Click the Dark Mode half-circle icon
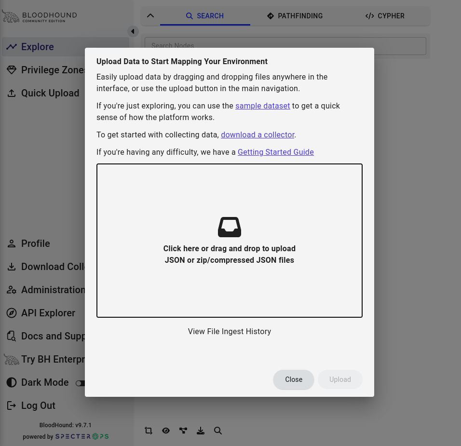This screenshot has width=461, height=446. tap(12, 382)
